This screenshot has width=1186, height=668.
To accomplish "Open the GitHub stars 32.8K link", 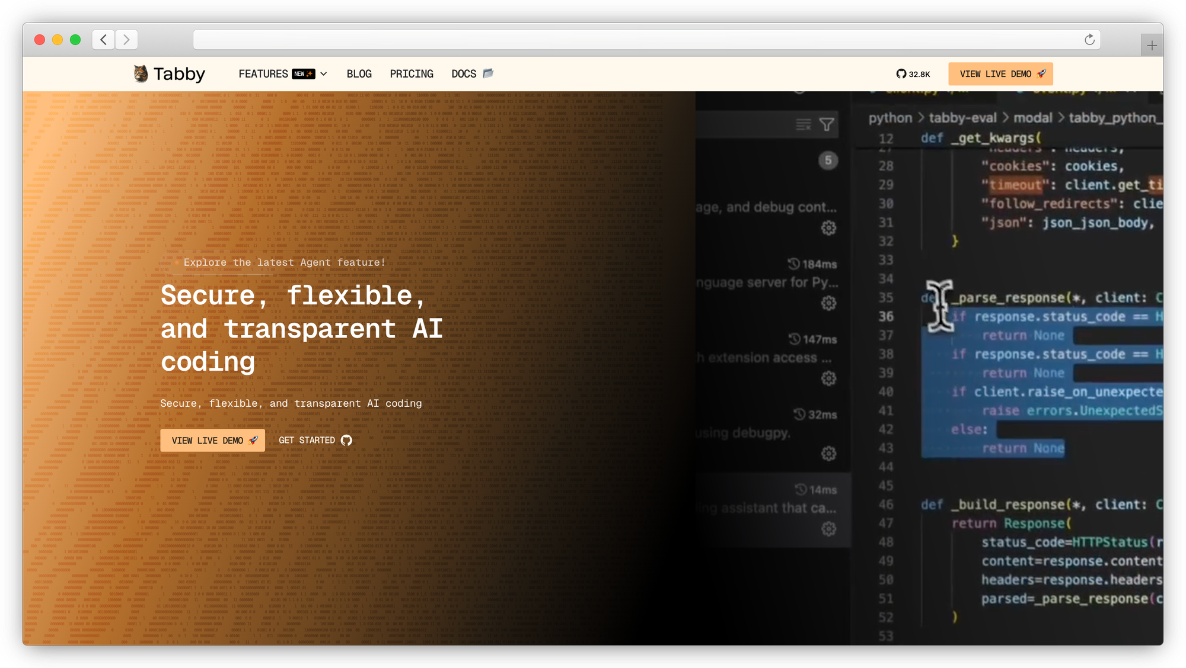I will pyautogui.click(x=913, y=74).
